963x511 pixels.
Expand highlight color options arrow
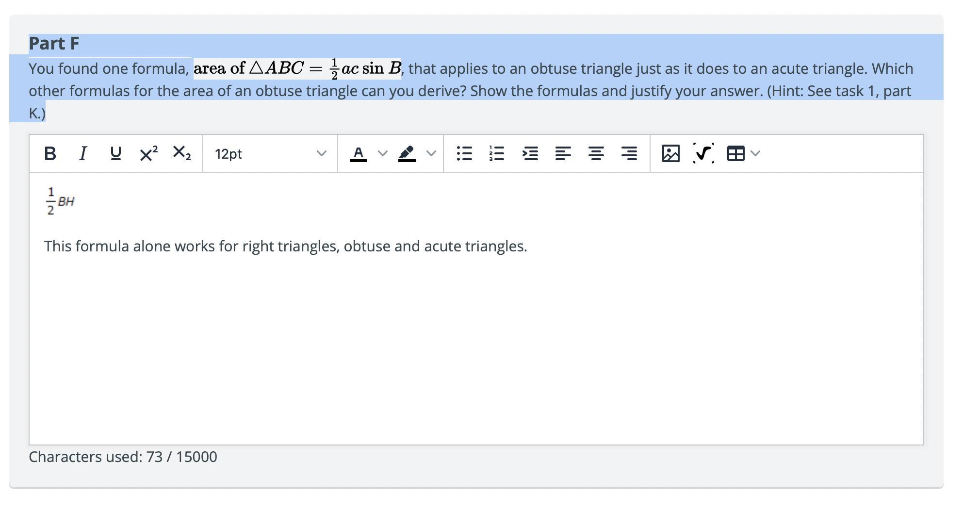point(431,154)
